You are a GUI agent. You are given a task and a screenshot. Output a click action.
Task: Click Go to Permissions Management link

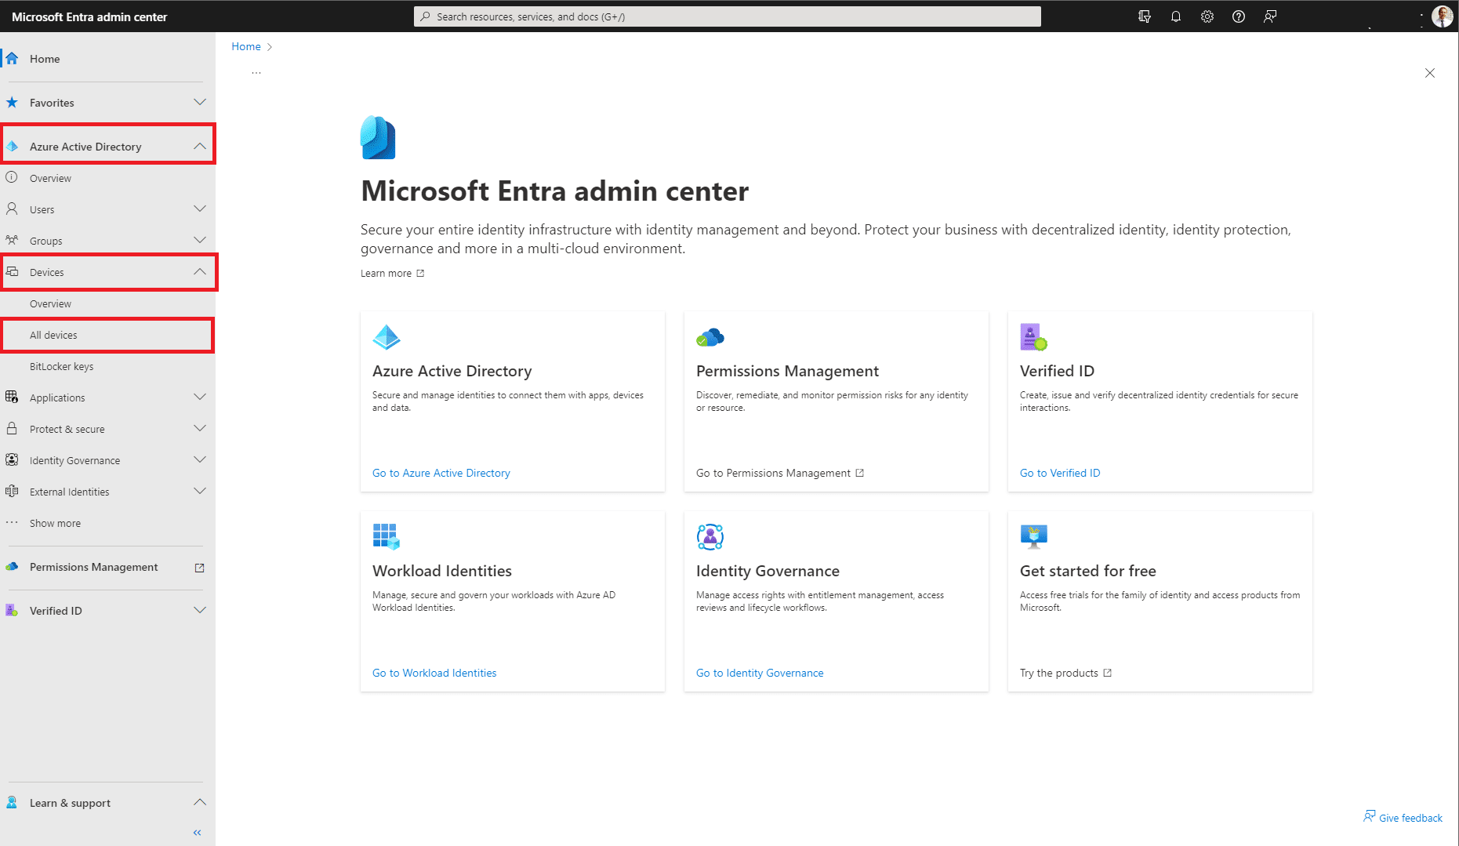point(780,474)
